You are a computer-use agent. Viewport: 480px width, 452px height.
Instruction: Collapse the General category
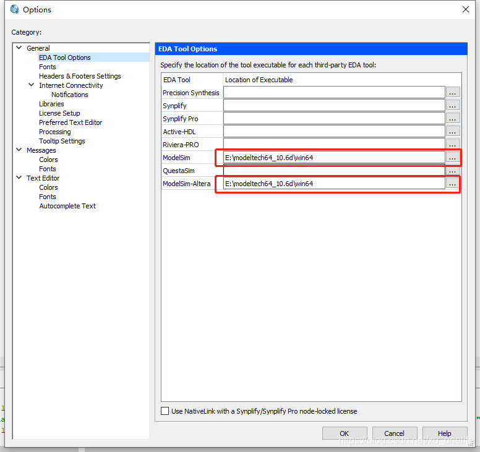tap(19, 48)
